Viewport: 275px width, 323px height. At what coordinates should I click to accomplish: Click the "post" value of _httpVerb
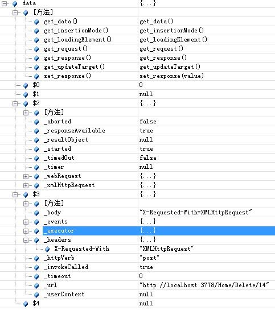tap(150, 258)
